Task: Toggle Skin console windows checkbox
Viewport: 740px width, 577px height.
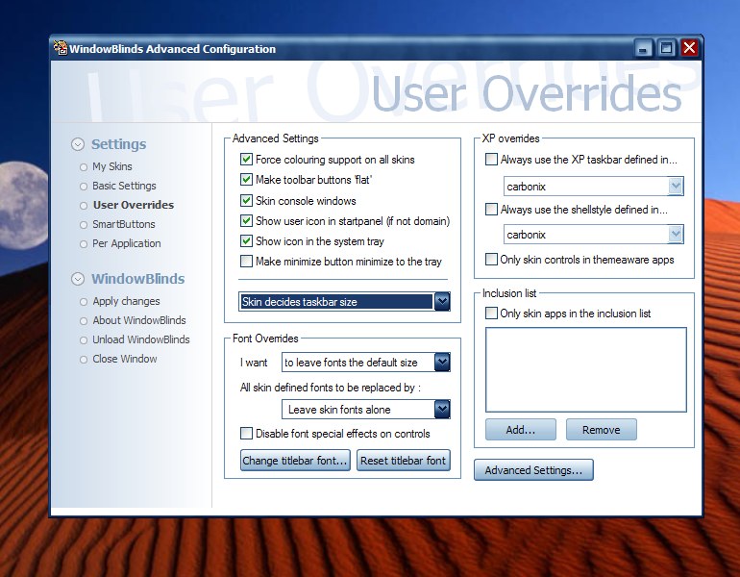Action: (x=246, y=201)
